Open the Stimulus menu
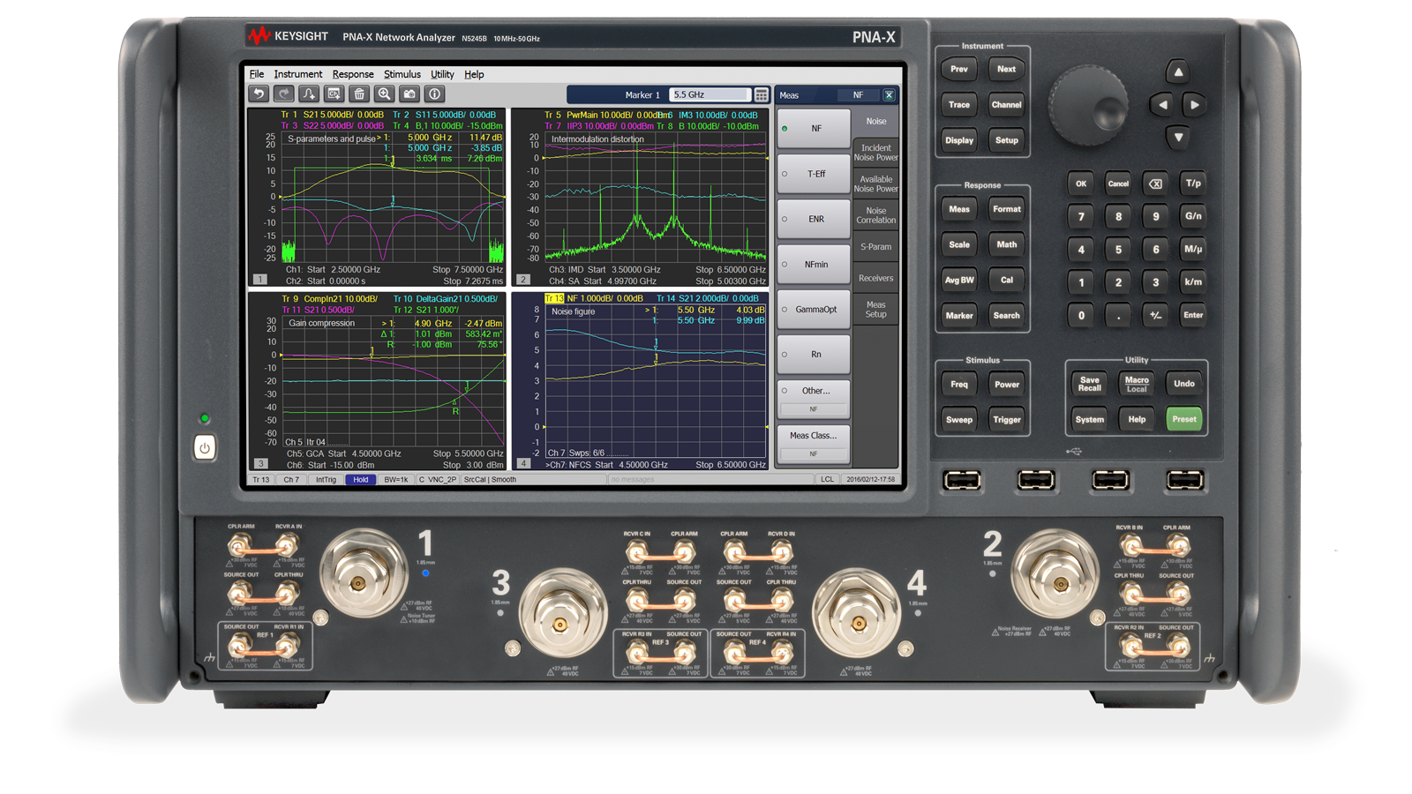 402,74
